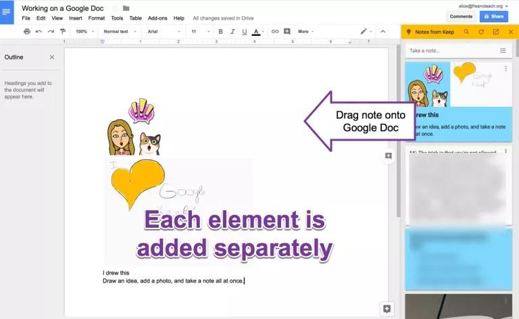Open Keep in a new window

[x=496, y=32]
